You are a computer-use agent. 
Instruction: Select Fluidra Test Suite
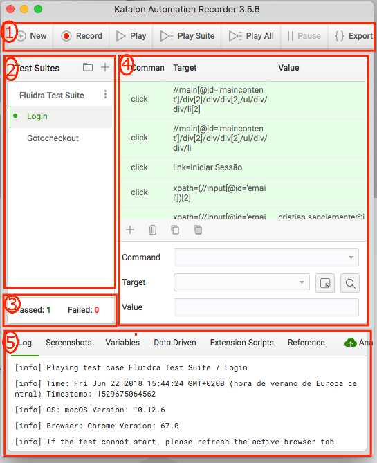52,96
